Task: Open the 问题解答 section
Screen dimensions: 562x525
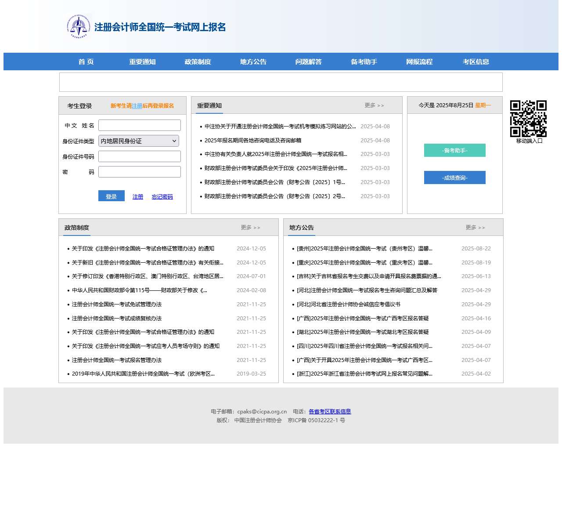Action: (x=308, y=62)
